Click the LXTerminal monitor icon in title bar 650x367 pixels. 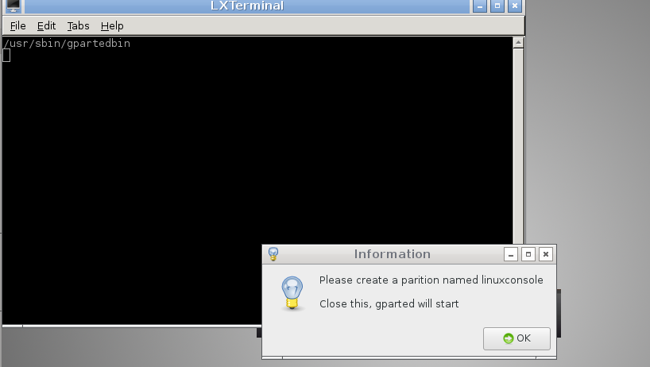14,6
